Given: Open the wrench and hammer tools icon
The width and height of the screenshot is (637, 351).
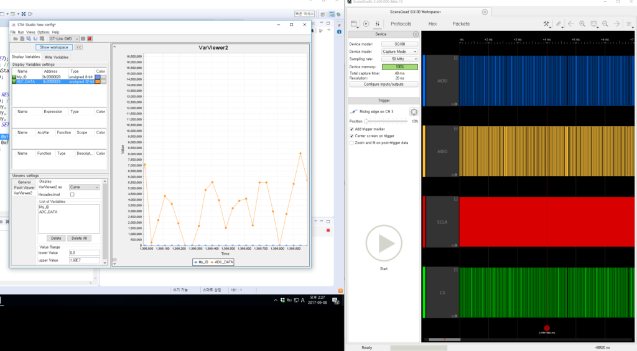Looking at the screenshot, I should click(x=546, y=24).
